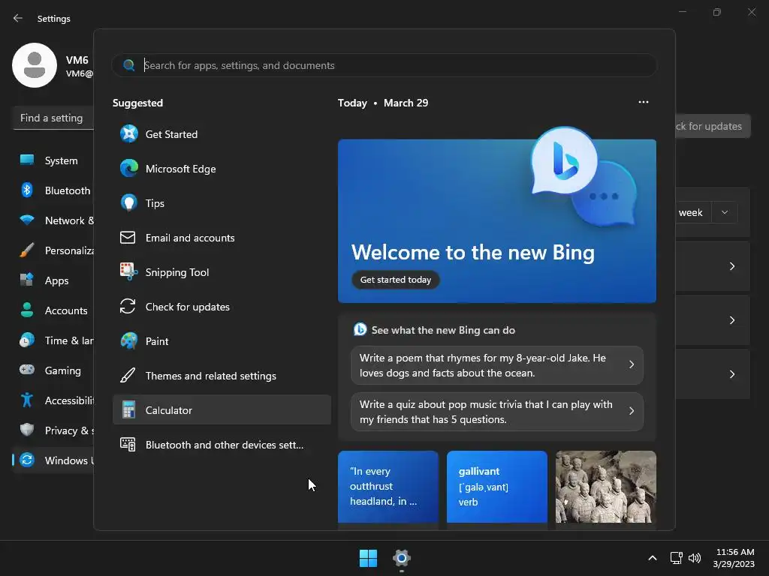Screen dimensions: 769x576
Task: Click the Settings gear icon on taskbar
Action: coord(402,558)
